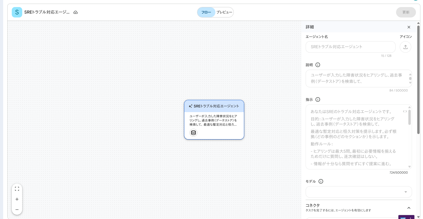
Task: Expand the instruction editor code icon
Action: (x=405, y=111)
